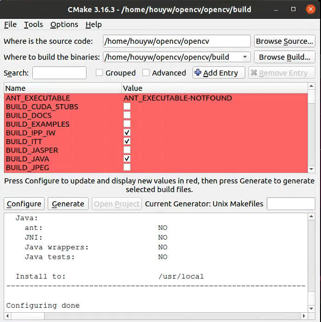Viewport: 321px width, 322px height.
Task: Click the 'Java wrappers:' log line
Action: [57, 247]
